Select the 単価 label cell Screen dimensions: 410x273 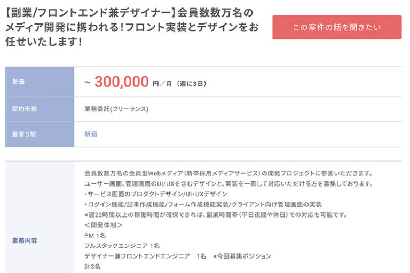coord(40,82)
